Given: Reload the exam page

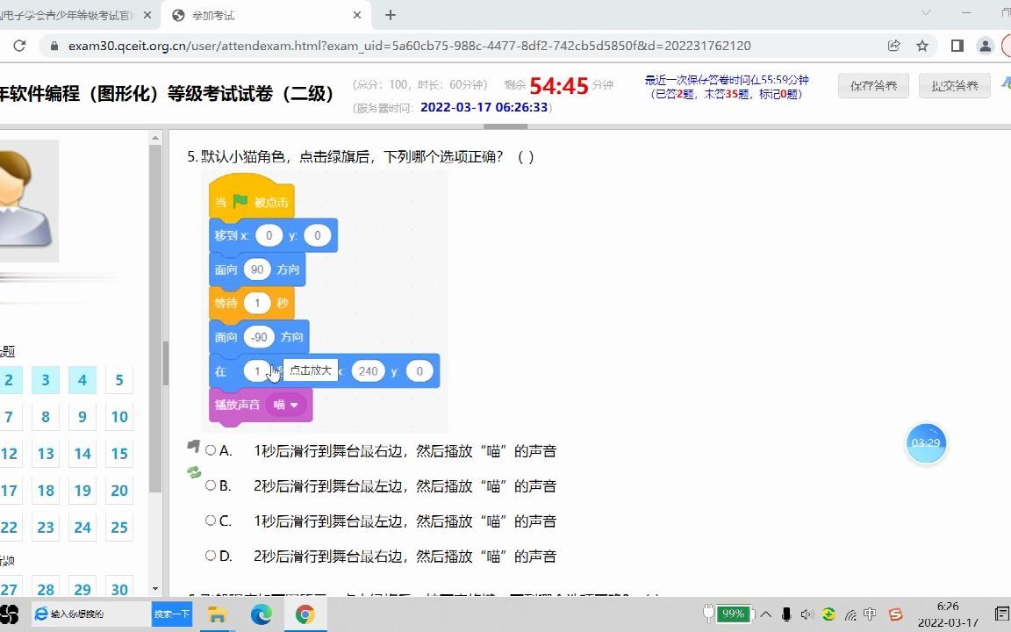Looking at the screenshot, I should 19,45.
